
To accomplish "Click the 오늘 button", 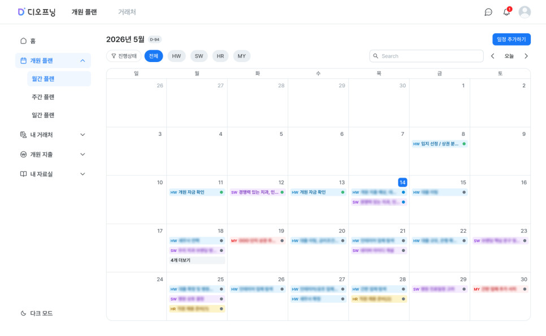I will click(x=509, y=56).
